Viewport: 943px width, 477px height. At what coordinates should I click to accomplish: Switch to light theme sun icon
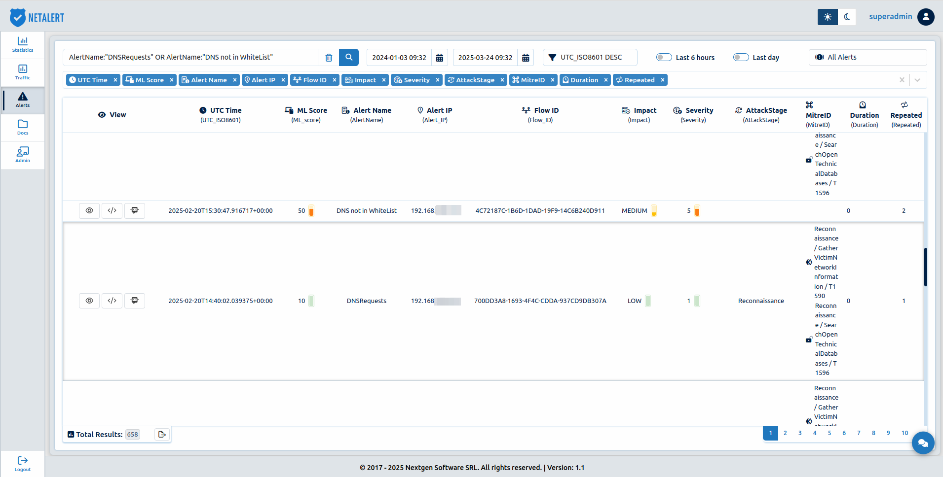coord(828,17)
